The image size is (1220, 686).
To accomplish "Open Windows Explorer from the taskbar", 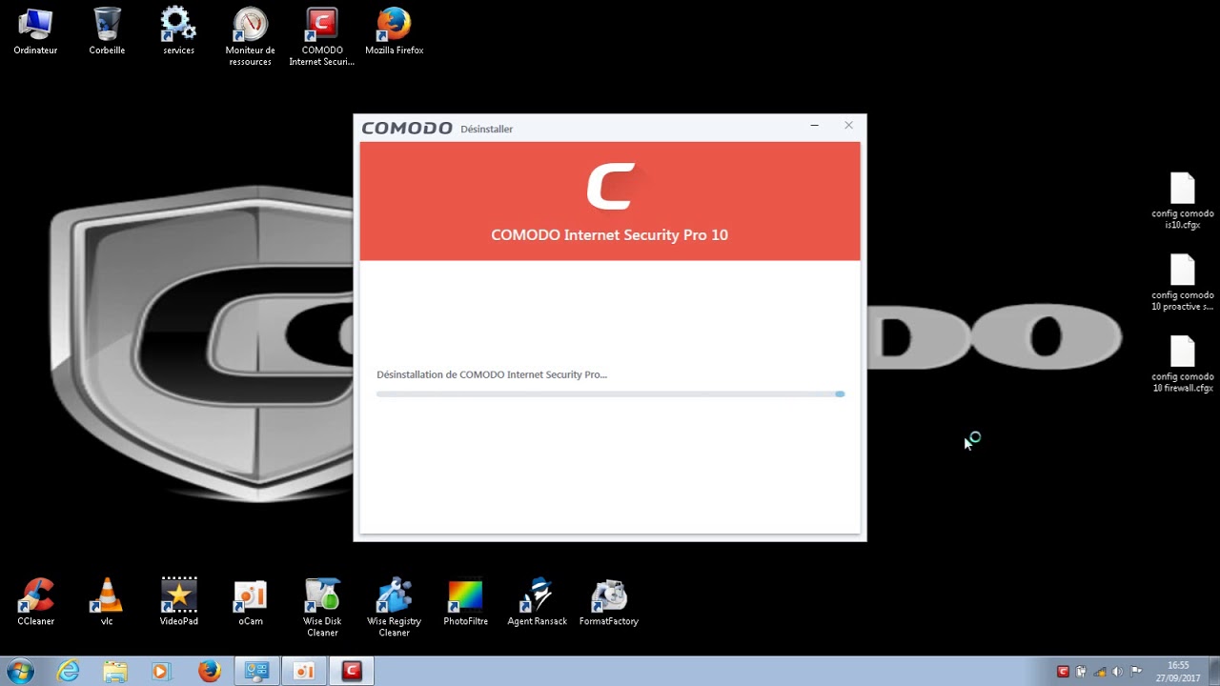I will click(x=115, y=671).
